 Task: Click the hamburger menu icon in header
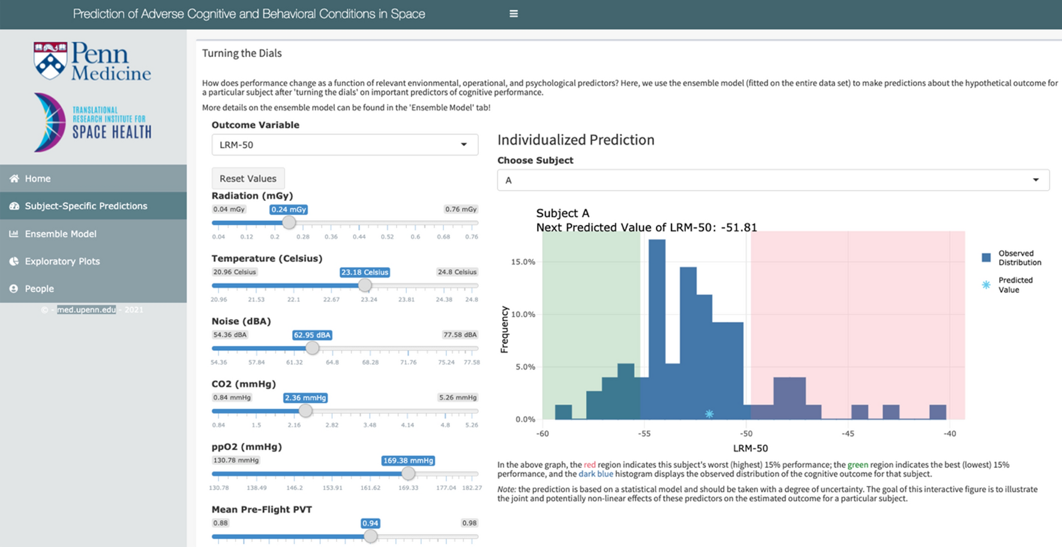tap(514, 14)
